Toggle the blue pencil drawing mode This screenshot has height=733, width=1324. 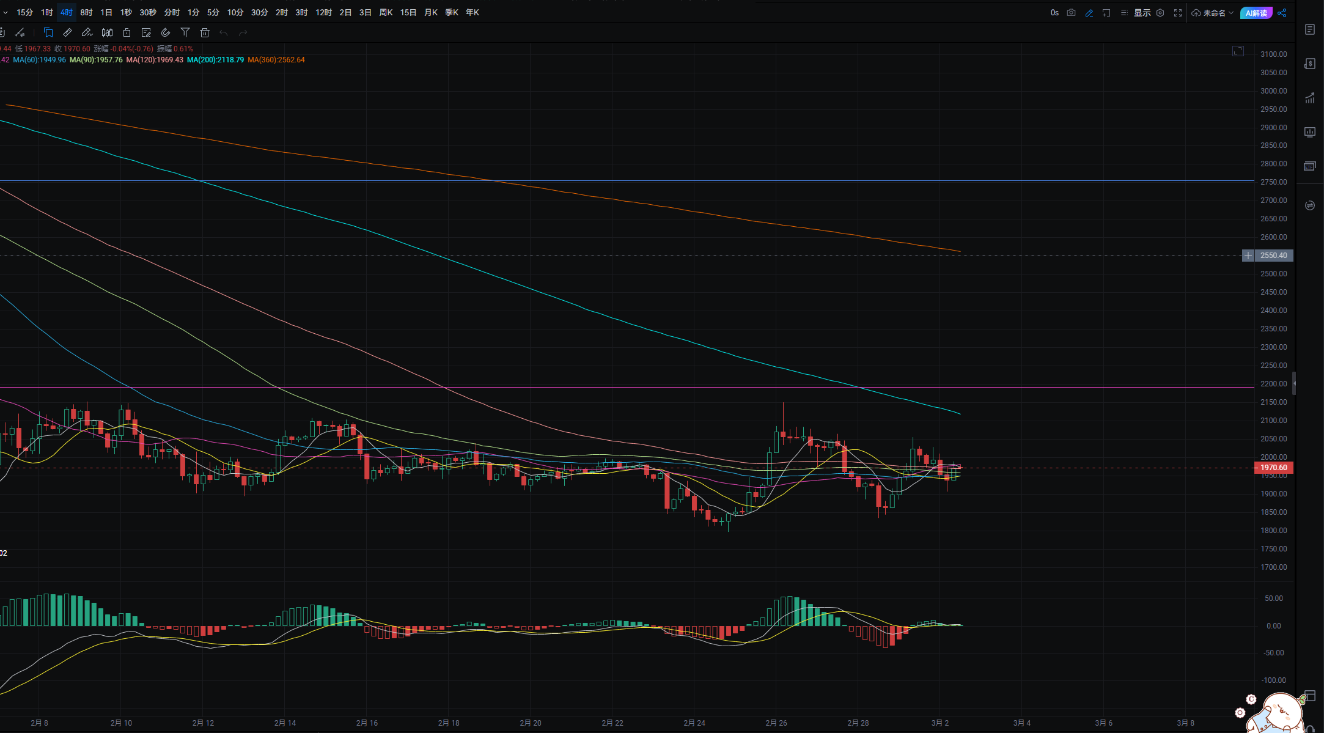coord(1089,13)
